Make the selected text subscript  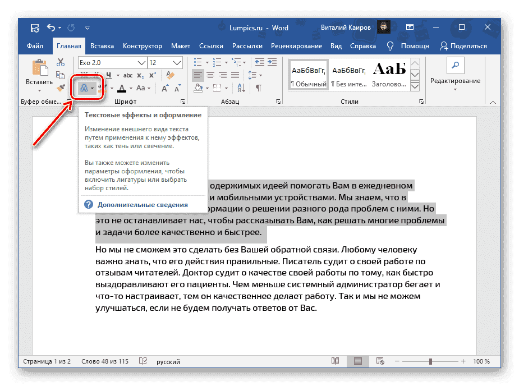pos(140,74)
